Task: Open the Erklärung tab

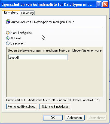Action: [x=27, y=13]
